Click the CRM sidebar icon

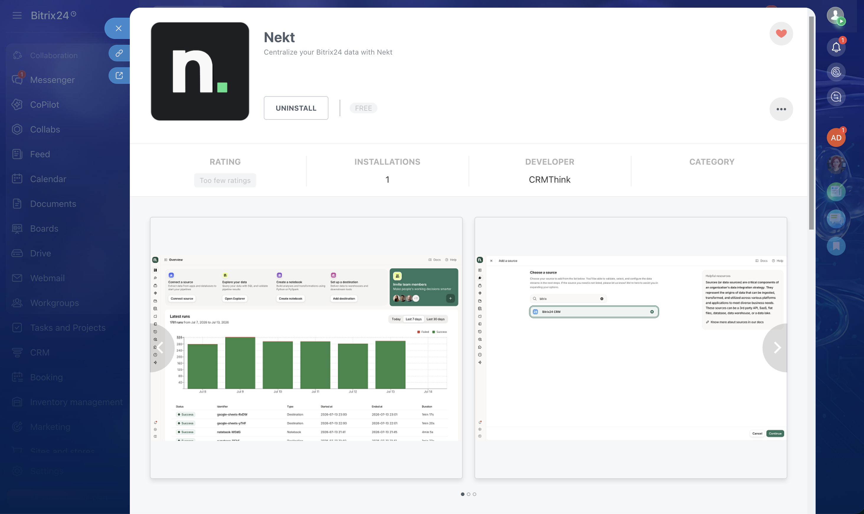click(17, 353)
